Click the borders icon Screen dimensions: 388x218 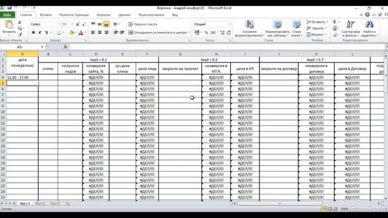(59, 32)
